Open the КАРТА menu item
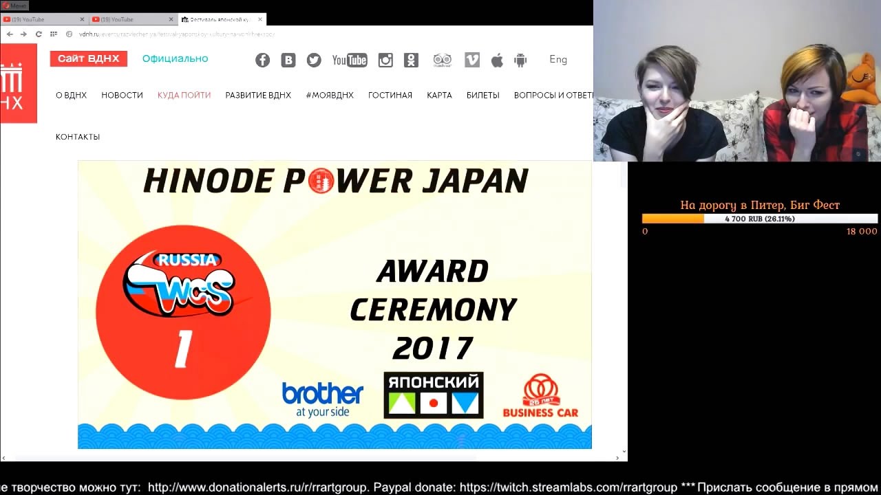 click(439, 96)
